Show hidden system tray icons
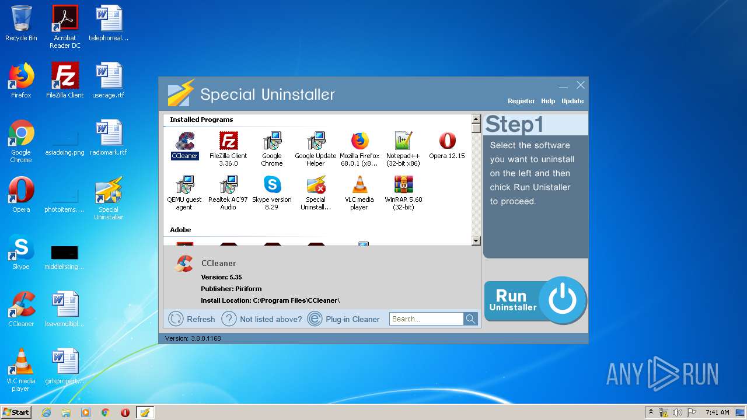Image resolution: width=747 pixels, height=420 pixels. click(651, 412)
